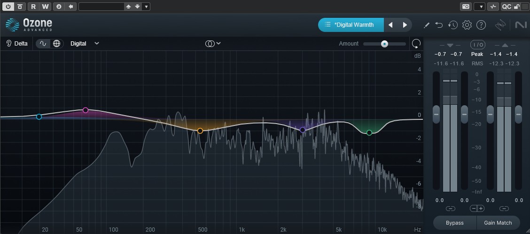Click the iZotope inter-plugin communication icon

click(500, 25)
